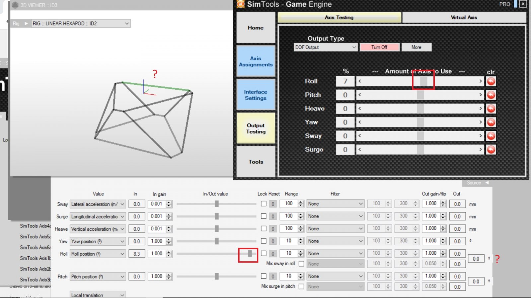Viewport: 531px width, 298px height.
Task: Click the Turn Off output button
Action: tap(379, 47)
